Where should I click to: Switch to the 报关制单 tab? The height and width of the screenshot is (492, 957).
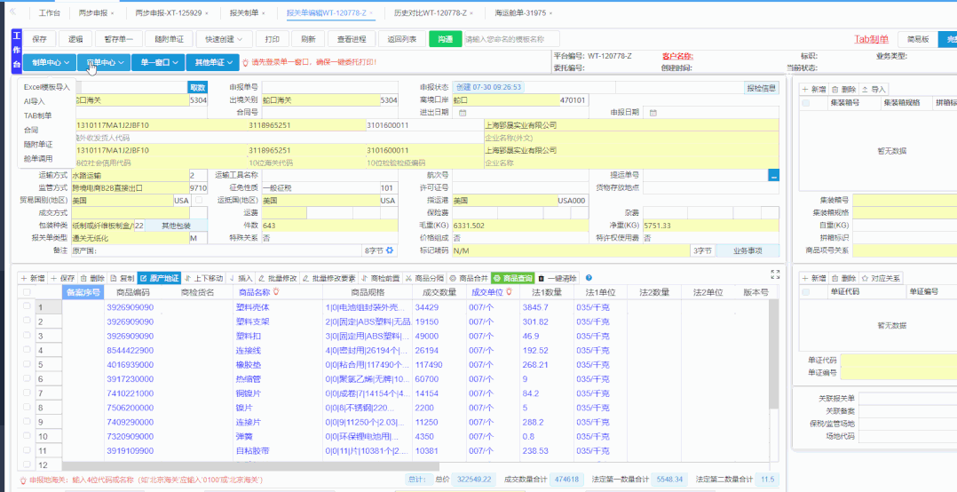[x=243, y=12]
